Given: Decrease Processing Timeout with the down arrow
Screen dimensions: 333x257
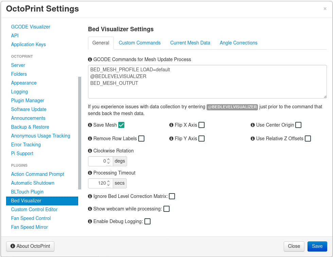Looking at the screenshot, I should point(108,185).
